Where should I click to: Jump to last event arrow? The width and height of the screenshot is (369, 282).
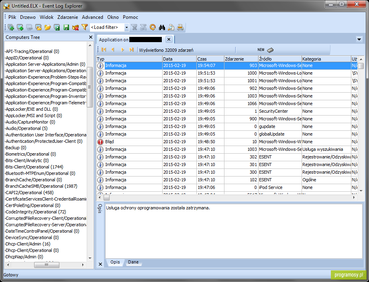[132, 50]
